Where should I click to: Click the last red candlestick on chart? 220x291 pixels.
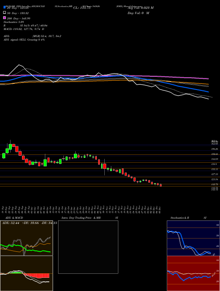click(x=161, y=185)
